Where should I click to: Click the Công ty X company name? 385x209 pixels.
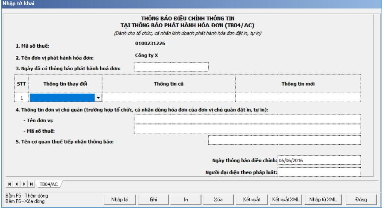146,56
